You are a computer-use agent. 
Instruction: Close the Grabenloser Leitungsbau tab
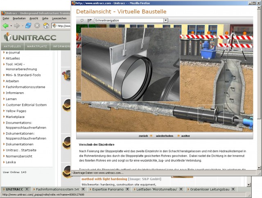point(233,189)
